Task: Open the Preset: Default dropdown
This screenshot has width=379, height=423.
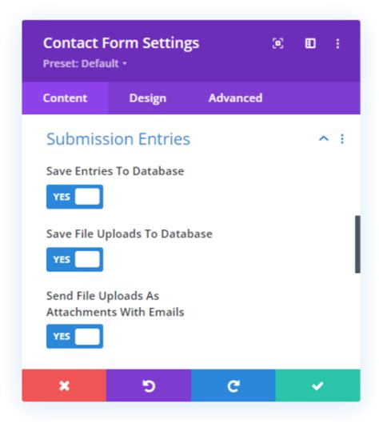Action: (x=85, y=64)
